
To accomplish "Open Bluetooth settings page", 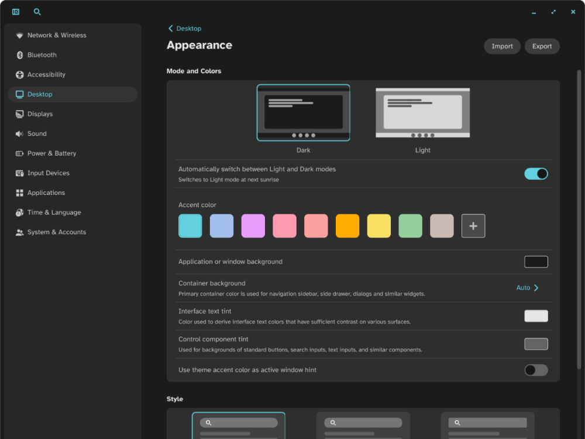I will coord(73,55).
